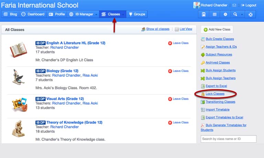Open Biology Grade 12 class
Viewport: 264px width, 158px height.
click(62, 71)
